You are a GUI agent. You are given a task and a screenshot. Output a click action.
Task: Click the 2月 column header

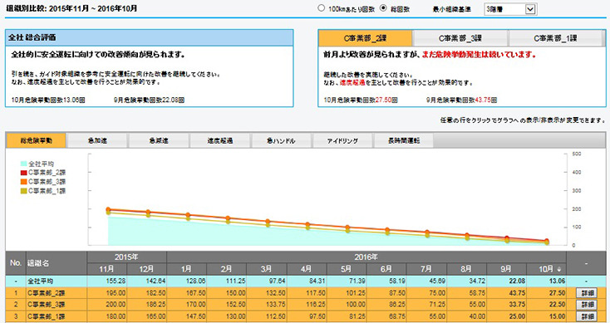click(226, 269)
